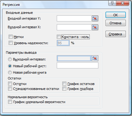The width and height of the screenshot is (132, 116).
Task: Check График остатков option
Action: [x=64, y=84]
